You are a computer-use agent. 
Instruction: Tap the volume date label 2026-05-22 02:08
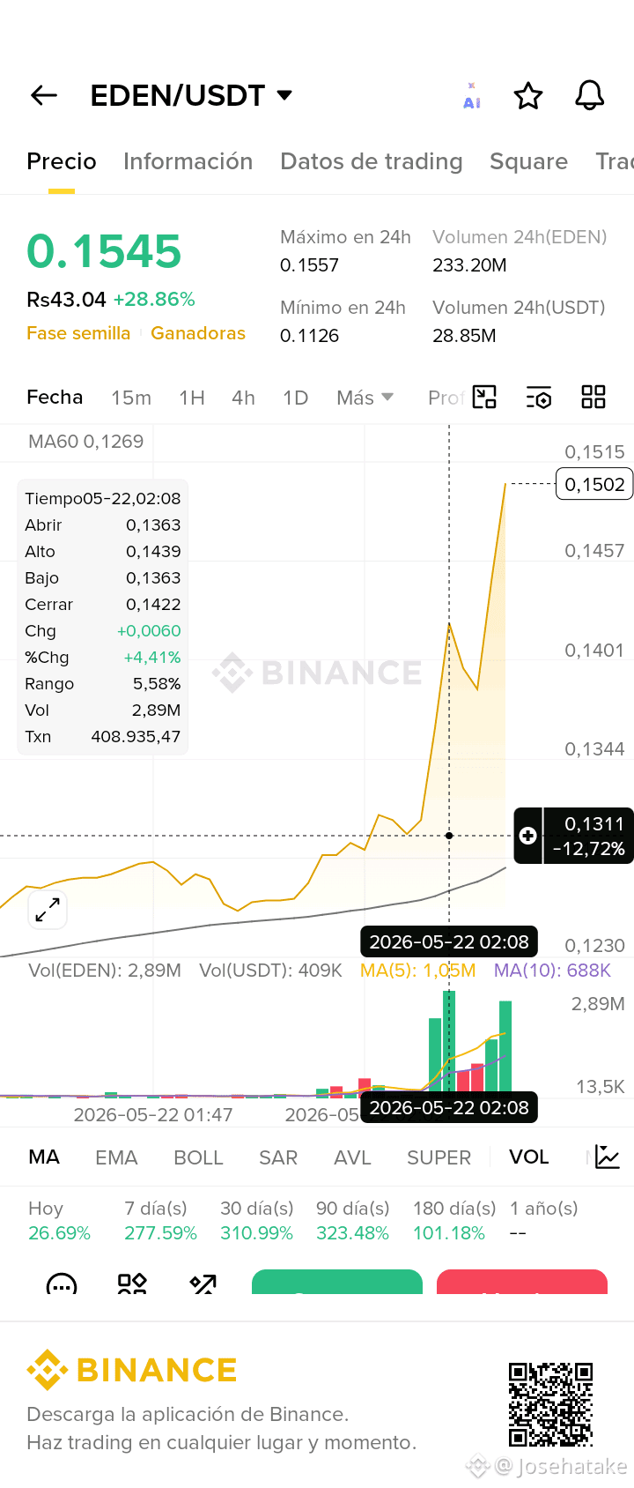(449, 1107)
